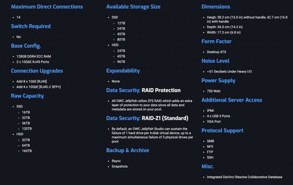Select the Desktop ATX form factor text
Screen dimensions: 293x185
pyautogui.click(x=217, y=52)
